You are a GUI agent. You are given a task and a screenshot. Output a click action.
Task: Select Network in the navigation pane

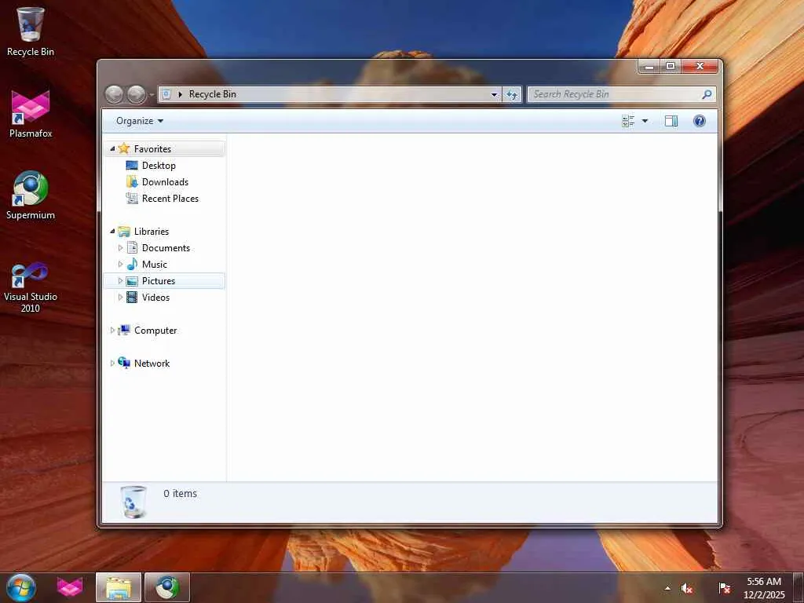152,364
